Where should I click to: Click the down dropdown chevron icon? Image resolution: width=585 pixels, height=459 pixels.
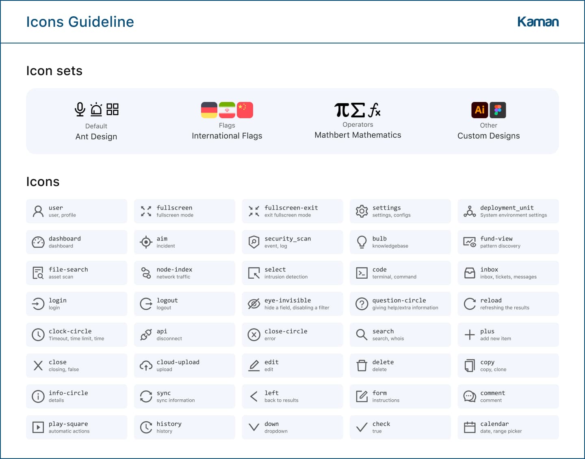[x=254, y=427]
